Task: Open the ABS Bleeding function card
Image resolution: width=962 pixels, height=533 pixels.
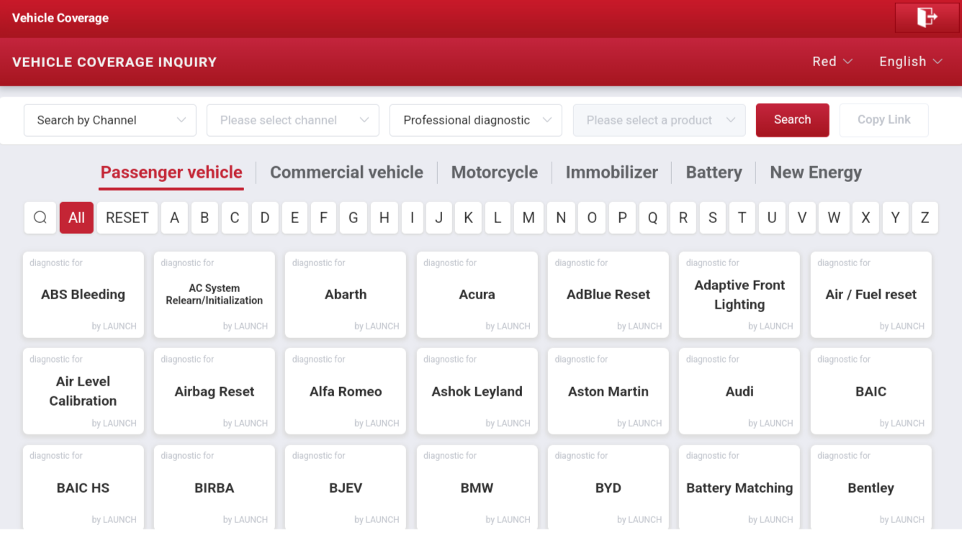Action: coord(83,294)
